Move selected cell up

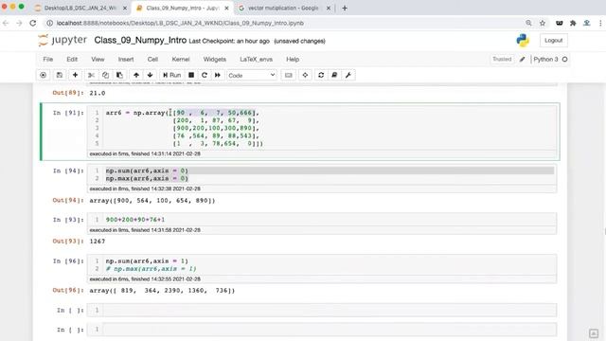tap(136, 75)
